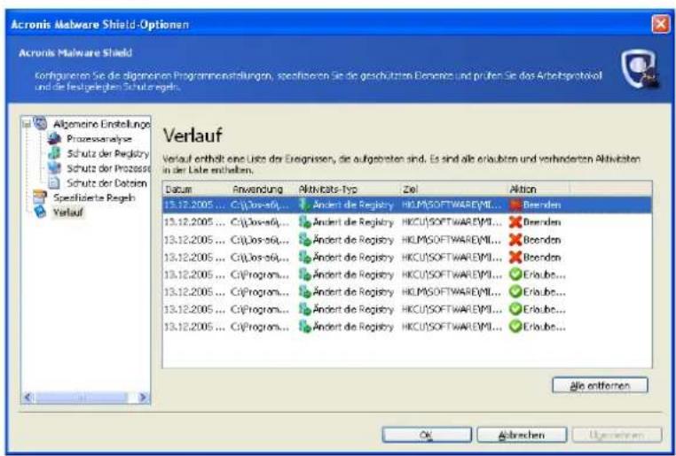Sort the list by the Datum column

tap(196, 189)
